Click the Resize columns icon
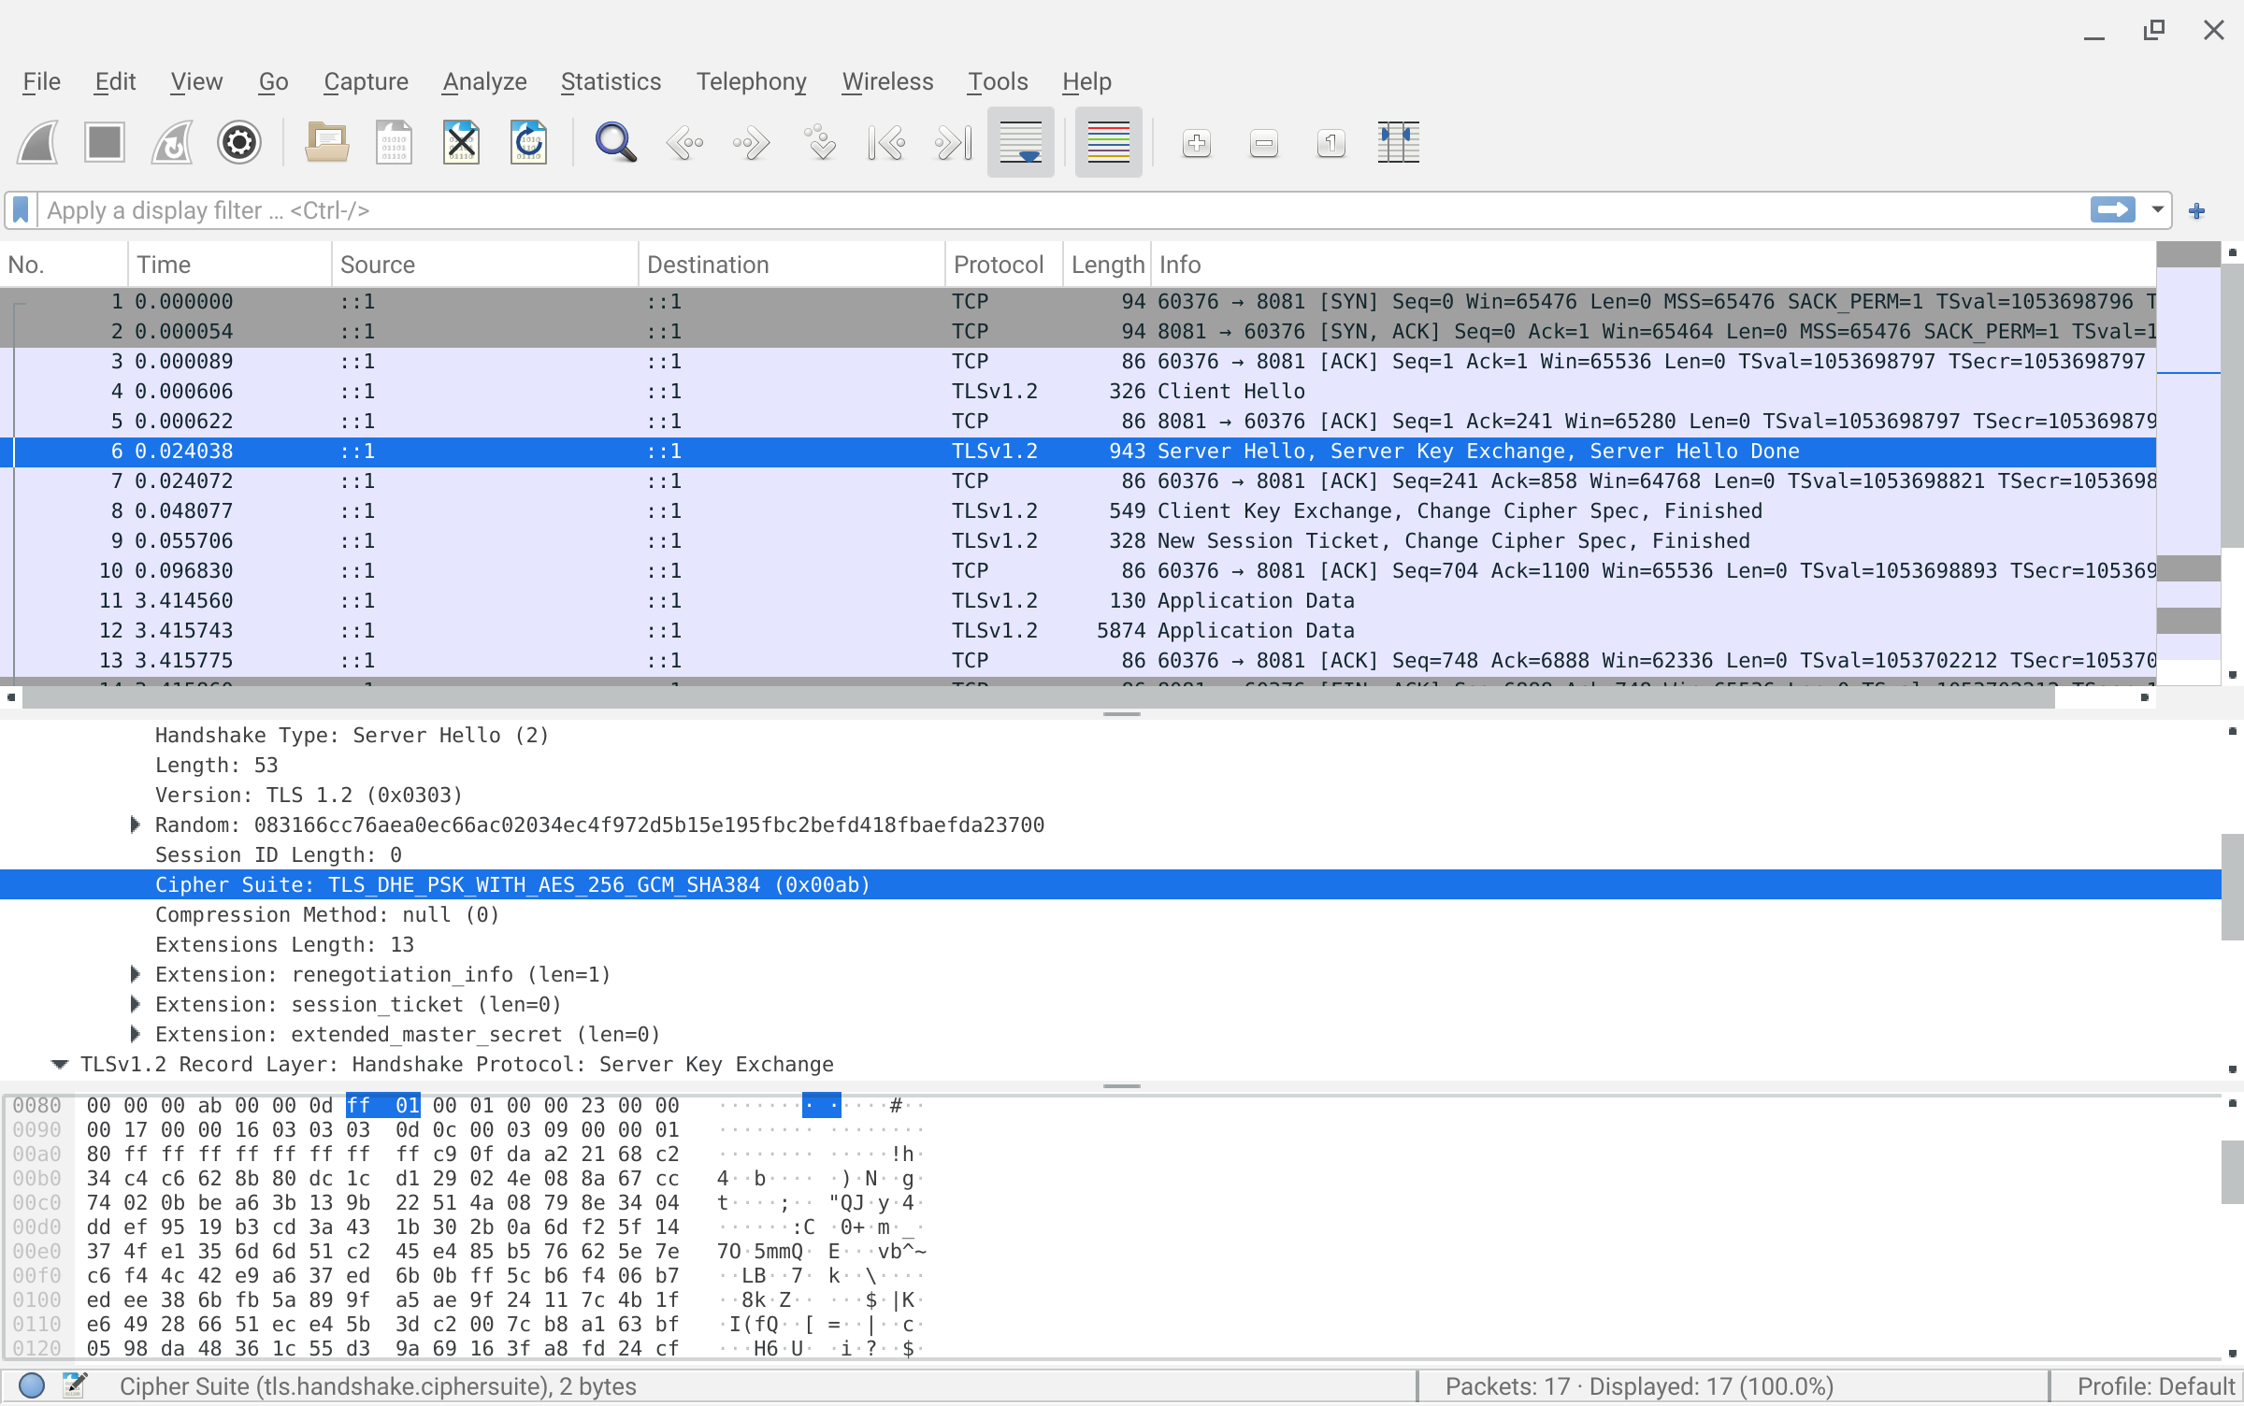 click(x=1398, y=143)
